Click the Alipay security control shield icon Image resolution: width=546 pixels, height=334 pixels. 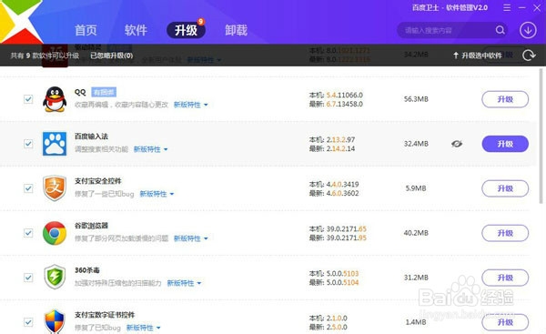(x=55, y=188)
